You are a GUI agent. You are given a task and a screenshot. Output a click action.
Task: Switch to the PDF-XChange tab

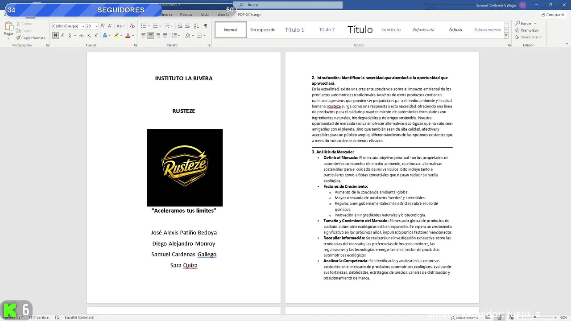[x=249, y=15]
